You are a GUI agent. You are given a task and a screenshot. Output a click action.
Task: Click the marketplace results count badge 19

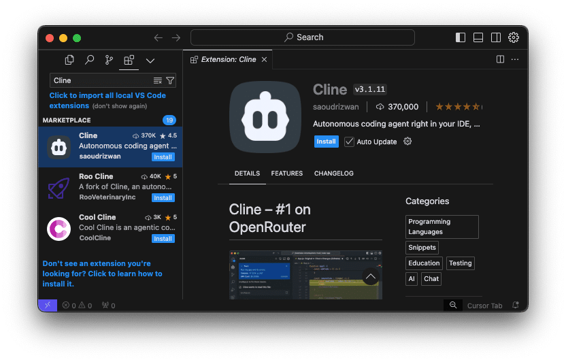click(x=169, y=120)
